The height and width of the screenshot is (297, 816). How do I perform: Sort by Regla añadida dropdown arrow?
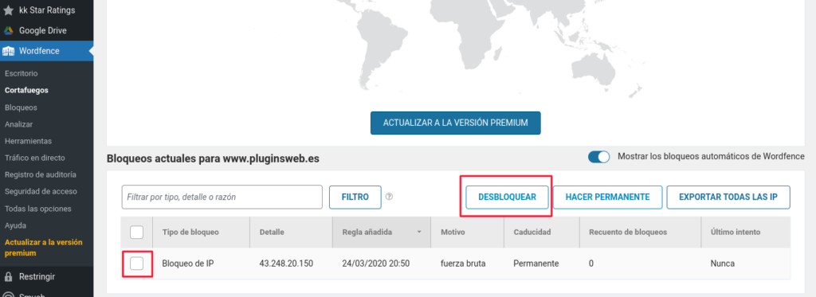(419, 232)
